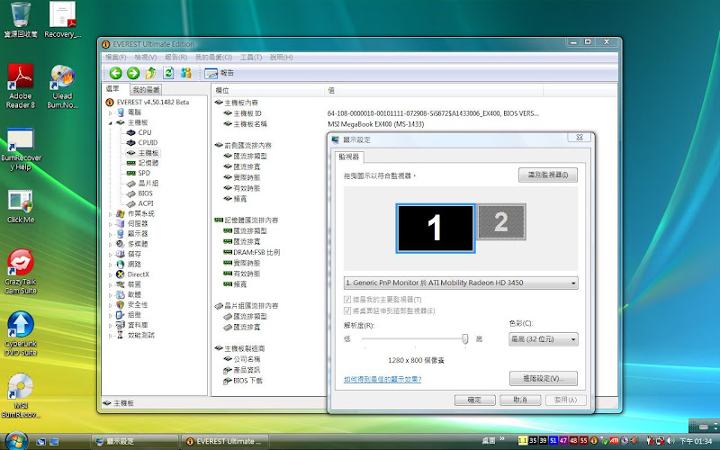Select the ACPI tree node
The width and height of the screenshot is (720, 450).
point(139,203)
